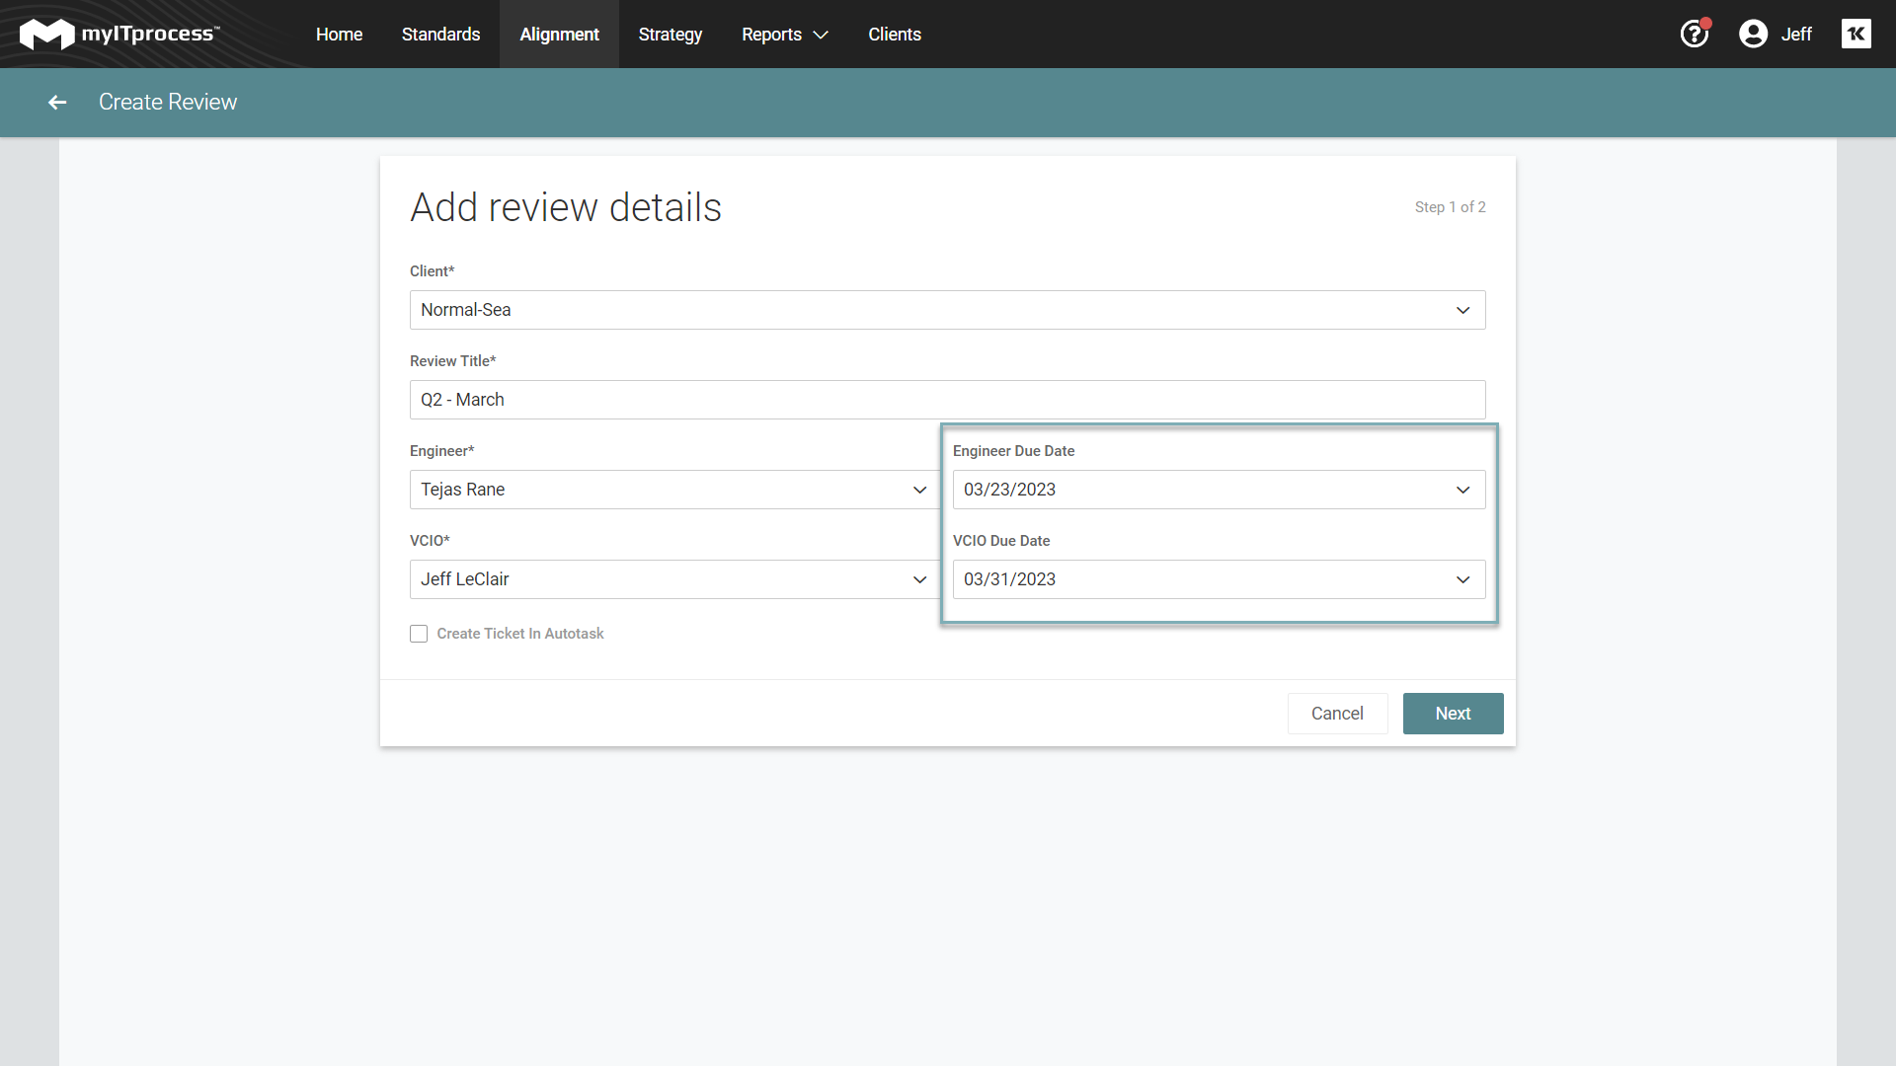Select the VCIO Jeff LeClair dropdown
This screenshot has width=1896, height=1066.
[671, 577]
